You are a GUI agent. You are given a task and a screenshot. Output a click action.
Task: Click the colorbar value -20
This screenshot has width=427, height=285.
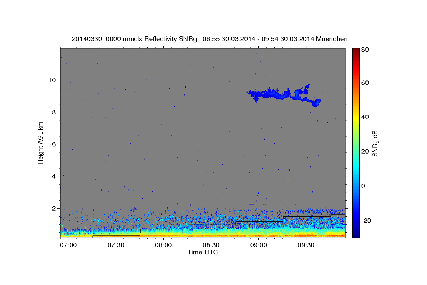(x=366, y=221)
